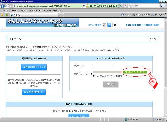Click the browser Forward arrow button
Screen dimensions: 167x122
(7, 6)
